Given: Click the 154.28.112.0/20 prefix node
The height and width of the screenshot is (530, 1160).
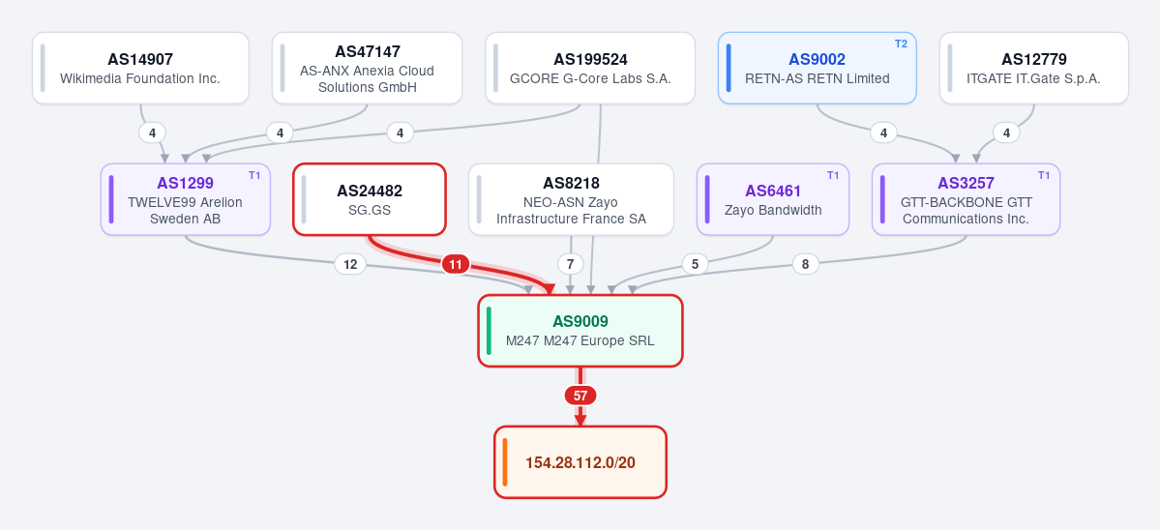Looking at the screenshot, I should (x=580, y=462).
